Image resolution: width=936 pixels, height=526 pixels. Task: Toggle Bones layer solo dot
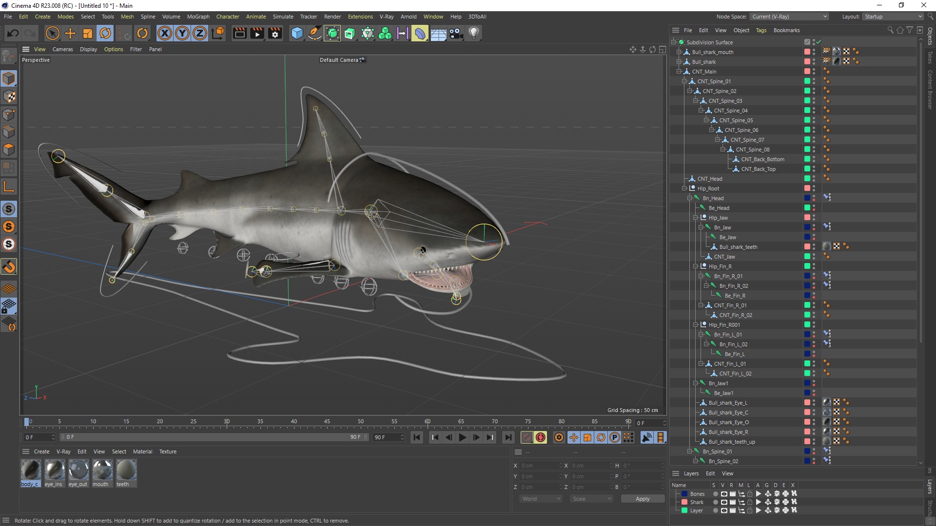(x=715, y=494)
